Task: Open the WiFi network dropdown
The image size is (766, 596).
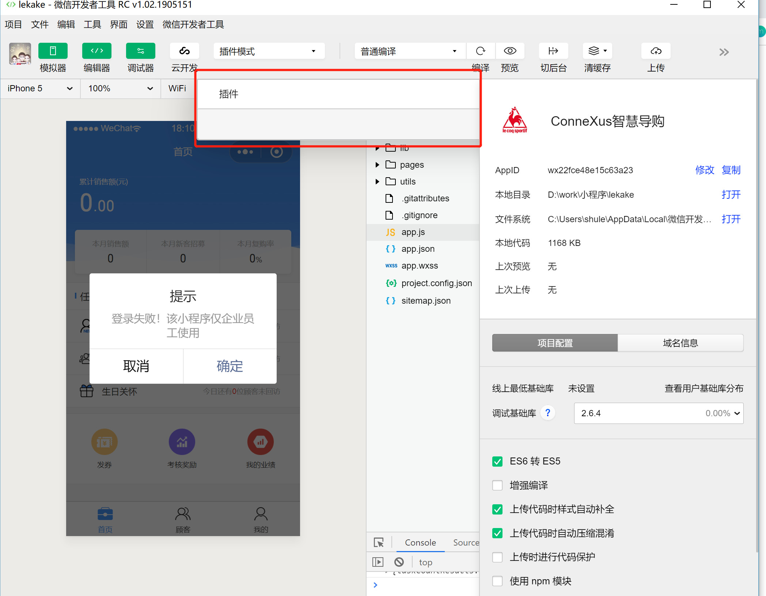Action: (177, 88)
